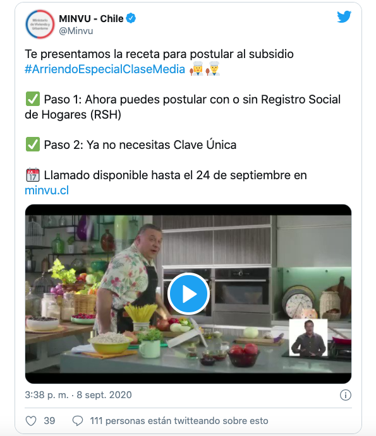The height and width of the screenshot is (436, 376).
Task: Click the chef emojis after hashtag
Action: pyautogui.click(x=205, y=69)
